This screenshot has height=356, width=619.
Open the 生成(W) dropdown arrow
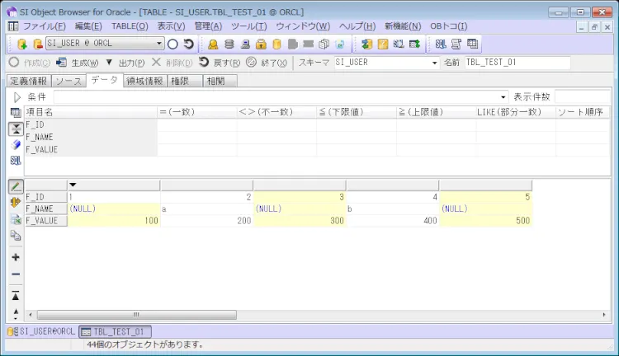click(x=109, y=63)
